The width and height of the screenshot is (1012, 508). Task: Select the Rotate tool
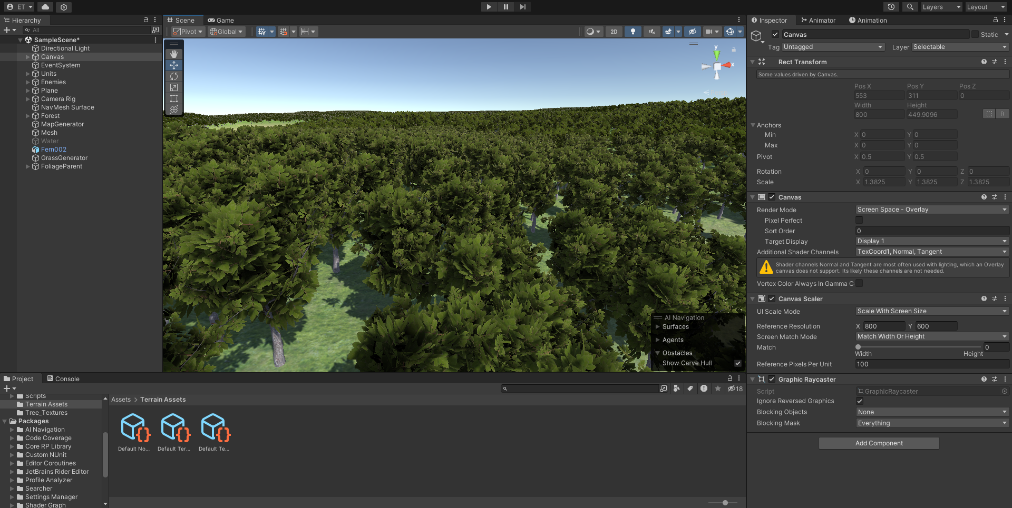click(x=174, y=76)
